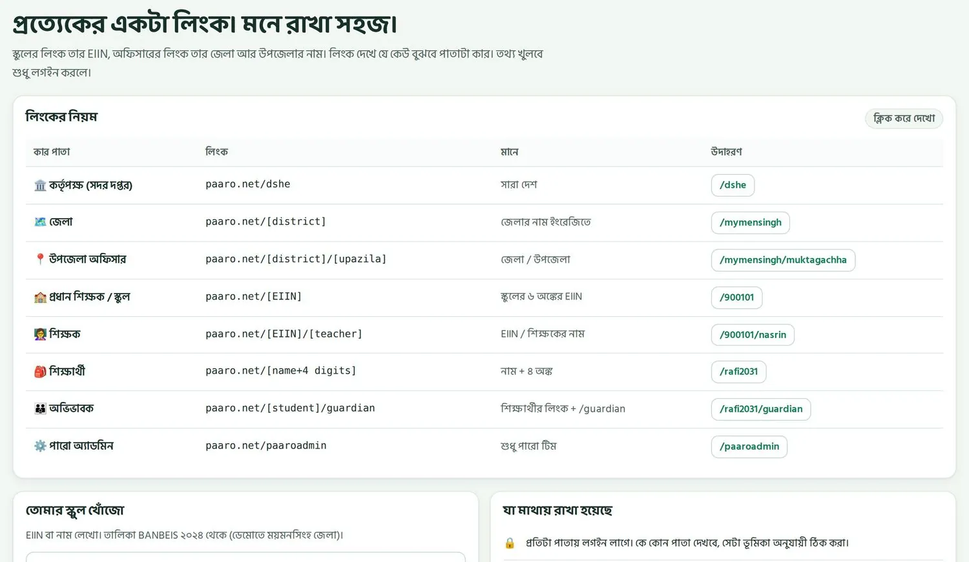969x562 pixels.
Task: Click the school icon beside প্রধান শিক্ষক / স্কুল
Action: pyautogui.click(x=40, y=297)
